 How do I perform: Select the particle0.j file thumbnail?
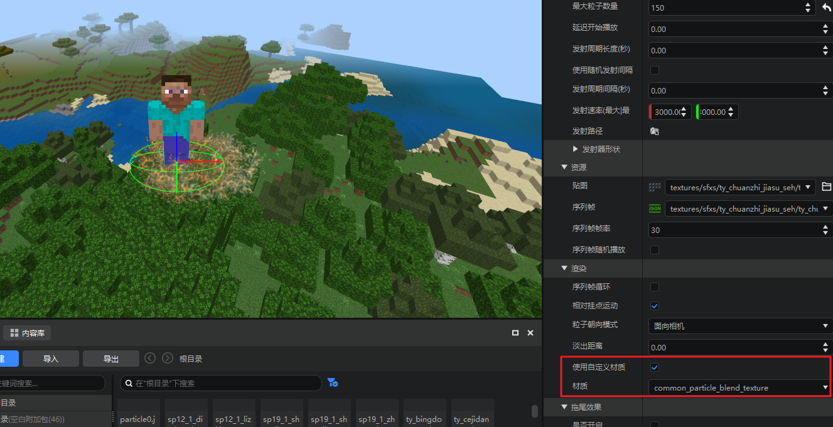[139, 413]
